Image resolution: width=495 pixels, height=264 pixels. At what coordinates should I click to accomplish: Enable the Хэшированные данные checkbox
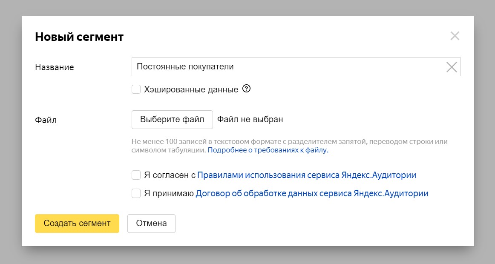pyautogui.click(x=136, y=89)
